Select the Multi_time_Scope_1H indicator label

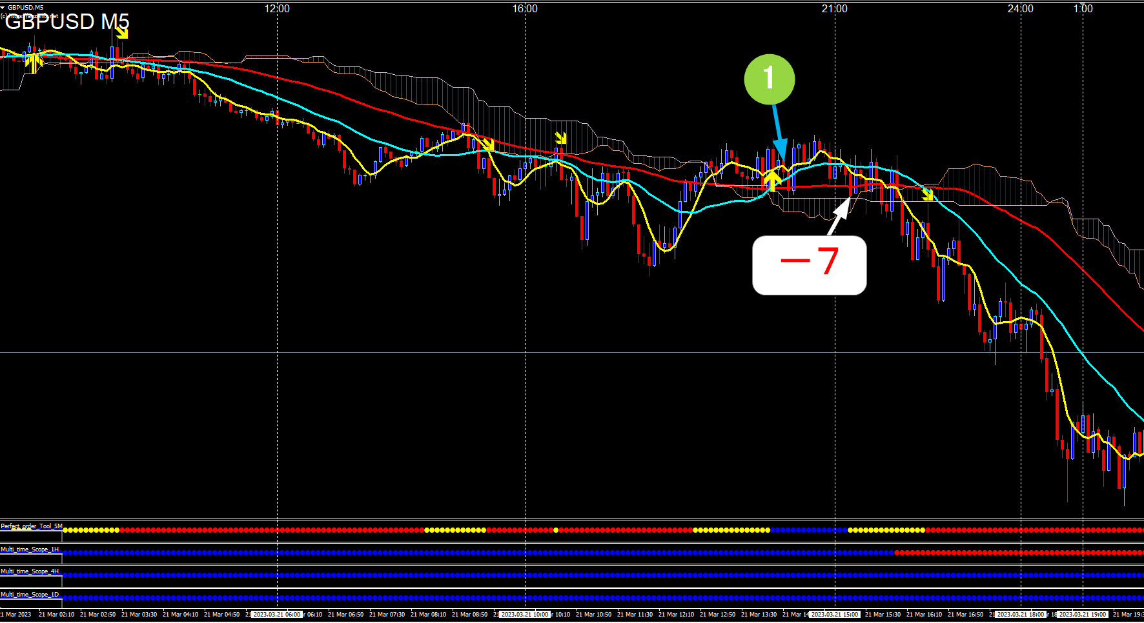coord(30,549)
